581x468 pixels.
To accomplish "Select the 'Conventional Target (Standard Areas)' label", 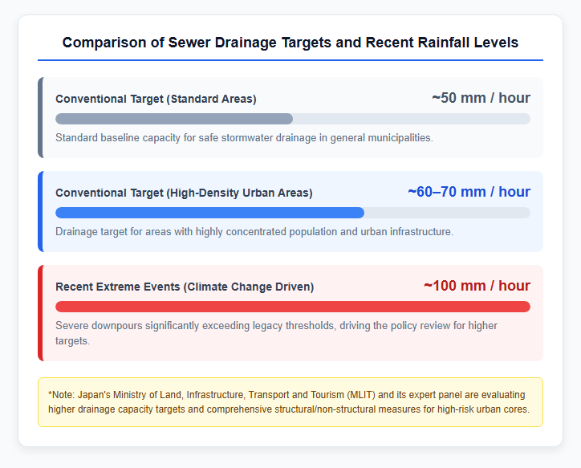I will (x=156, y=100).
